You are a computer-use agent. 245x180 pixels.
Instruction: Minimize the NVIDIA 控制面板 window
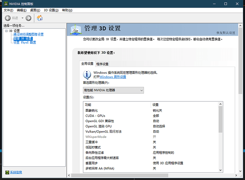pyautogui.click(x=214, y=4)
